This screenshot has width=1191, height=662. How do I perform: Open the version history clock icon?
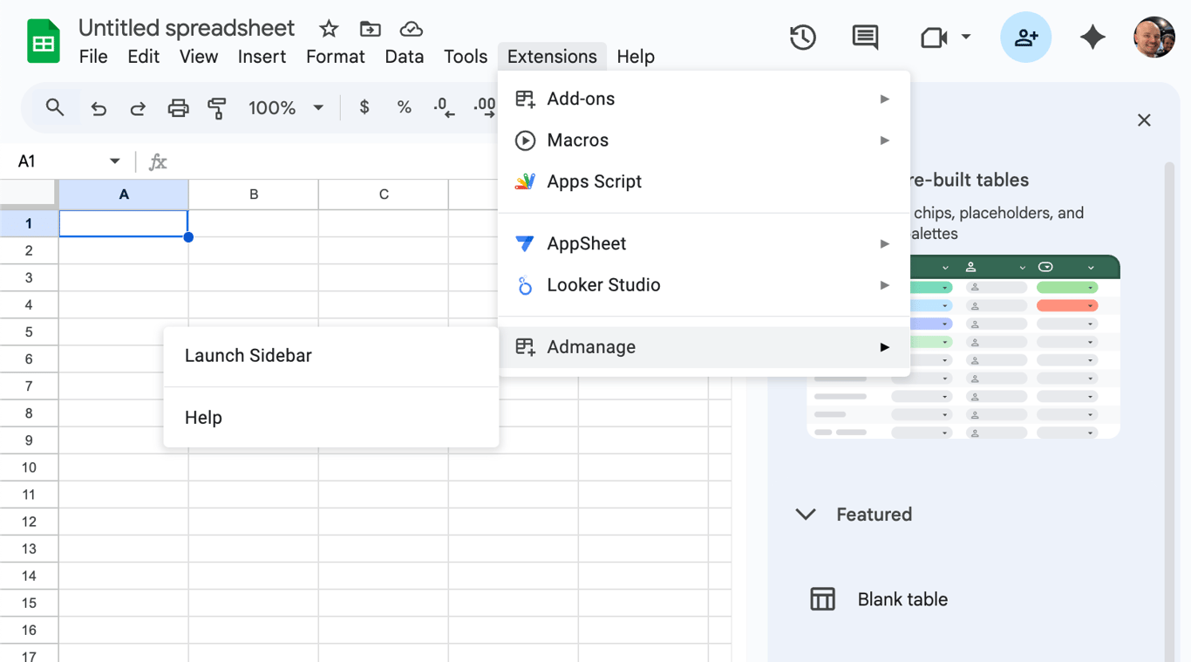(x=802, y=38)
